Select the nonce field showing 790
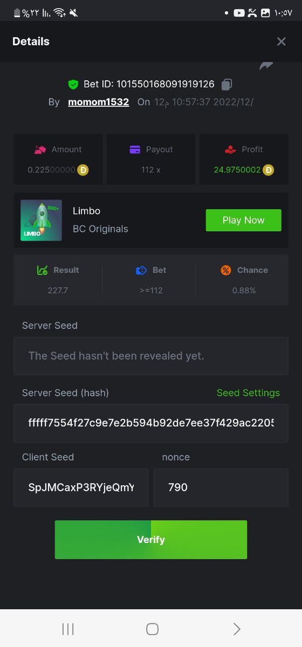The height and width of the screenshot is (647, 302). 221,487
